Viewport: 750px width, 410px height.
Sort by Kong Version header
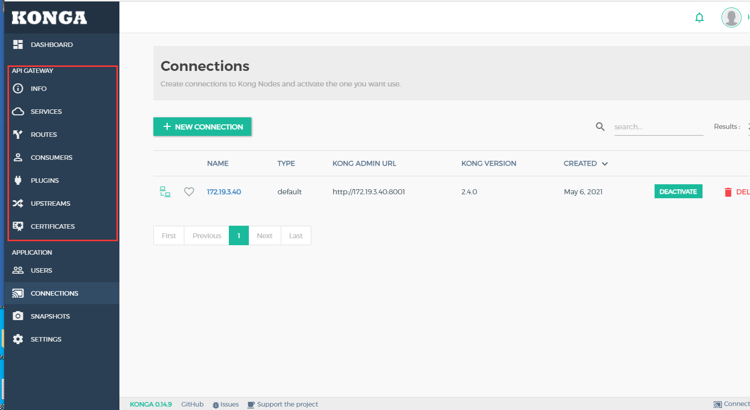click(489, 163)
